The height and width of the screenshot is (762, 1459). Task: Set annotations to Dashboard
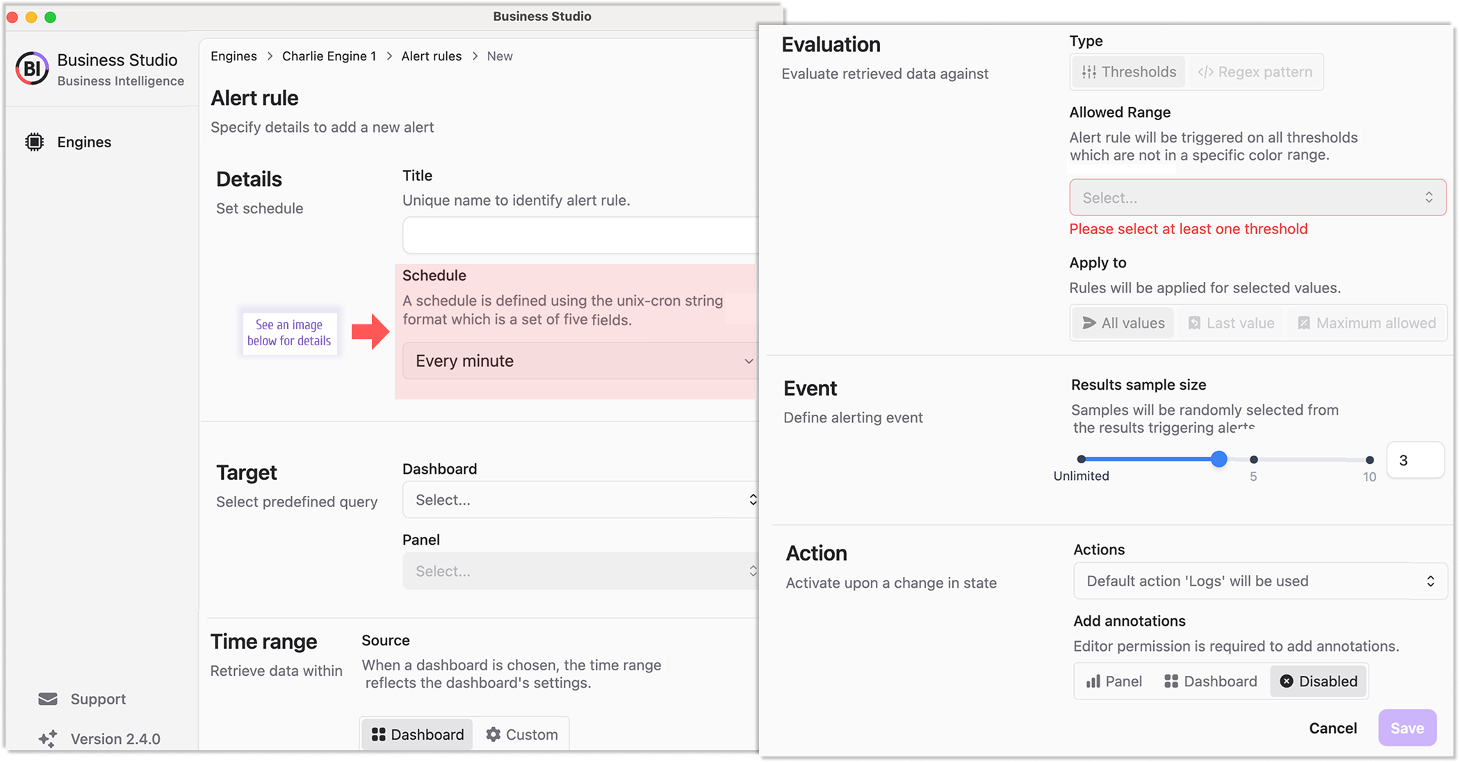coord(1211,681)
